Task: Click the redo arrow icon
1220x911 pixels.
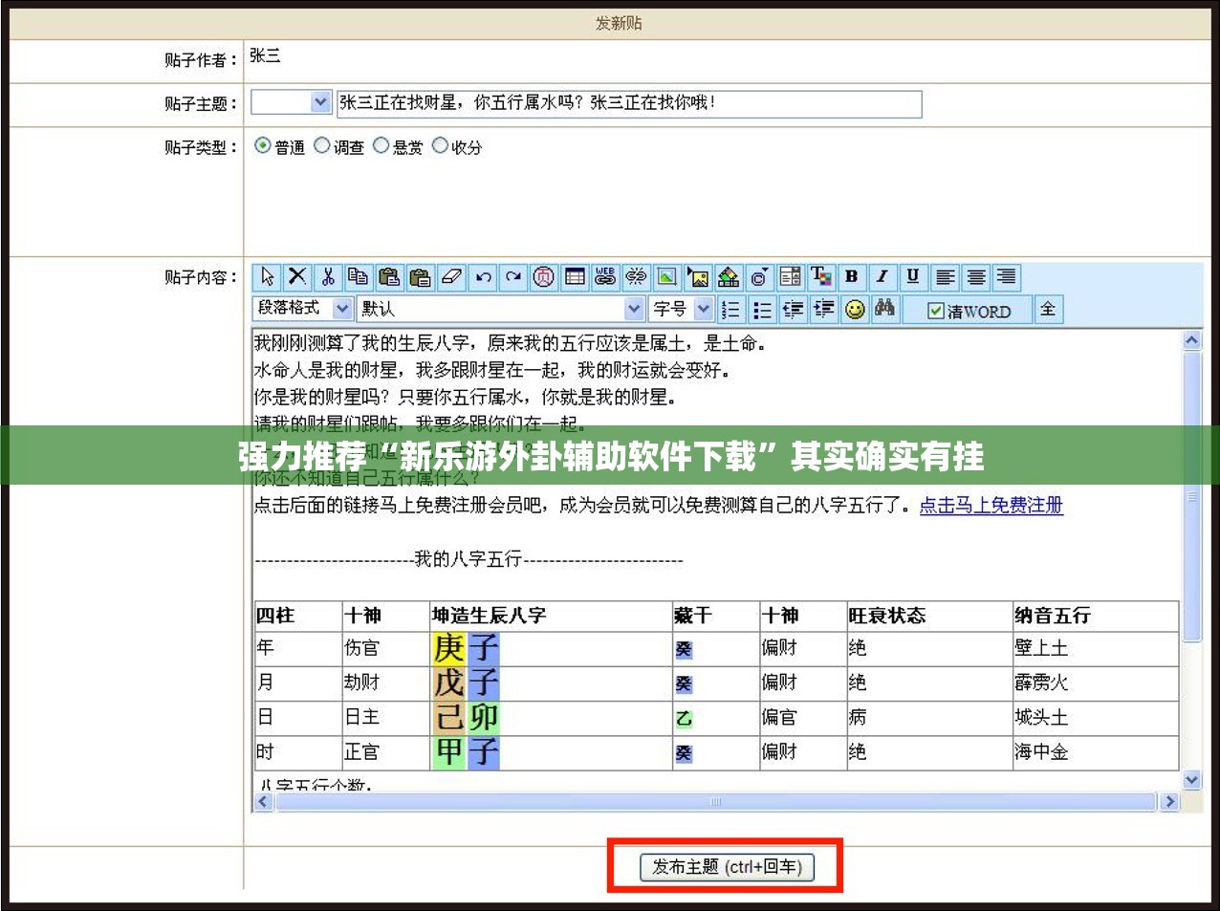Action: (x=513, y=277)
